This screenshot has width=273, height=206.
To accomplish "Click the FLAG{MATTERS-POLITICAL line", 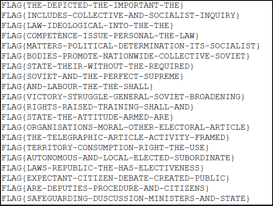I will coord(131,46).
